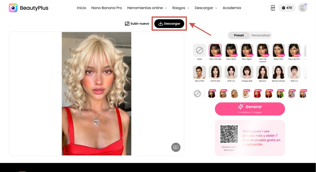Choose the Micro Pixie hairstyle
Image resolution: width=316 pixels, height=172 pixels.
199,72
